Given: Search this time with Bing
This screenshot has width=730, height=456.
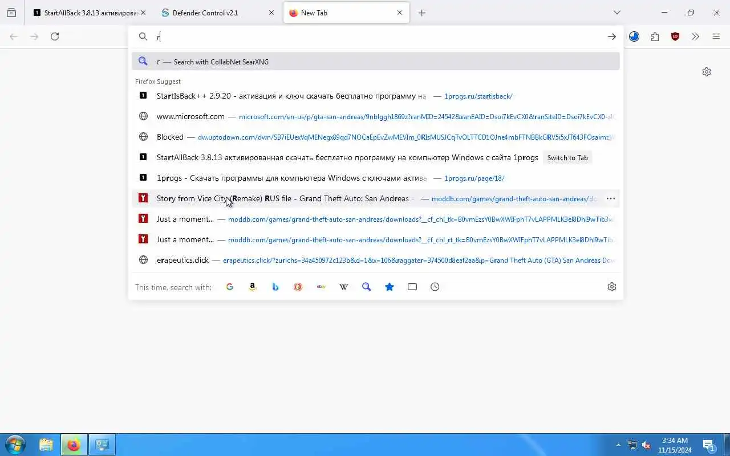Looking at the screenshot, I should (275, 287).
